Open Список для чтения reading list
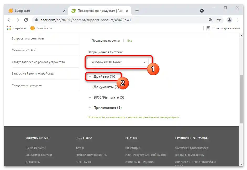This screenshot has height=170, width=247. 223,28
